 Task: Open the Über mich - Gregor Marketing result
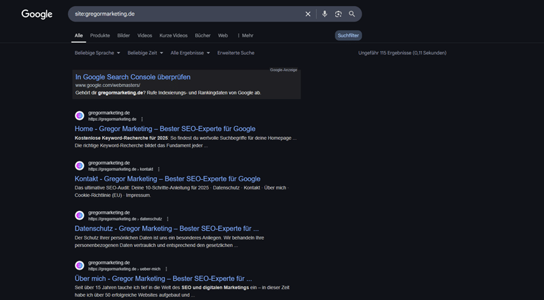(x=163, y=278)
